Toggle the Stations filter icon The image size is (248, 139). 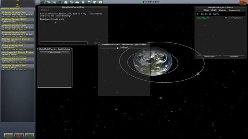(x=71, y=2)
